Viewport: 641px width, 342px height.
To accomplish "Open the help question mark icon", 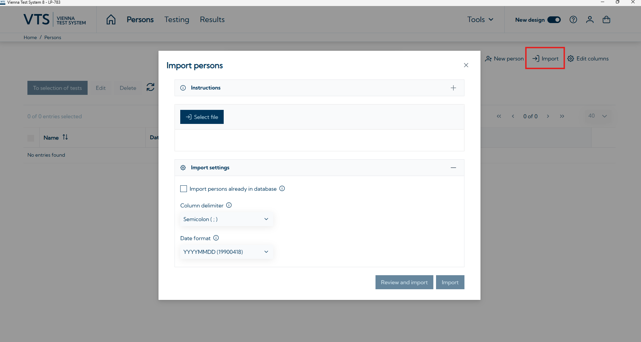I will 573,20.
